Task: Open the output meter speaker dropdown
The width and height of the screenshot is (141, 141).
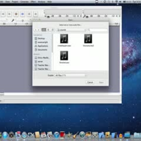Action: 48,17
